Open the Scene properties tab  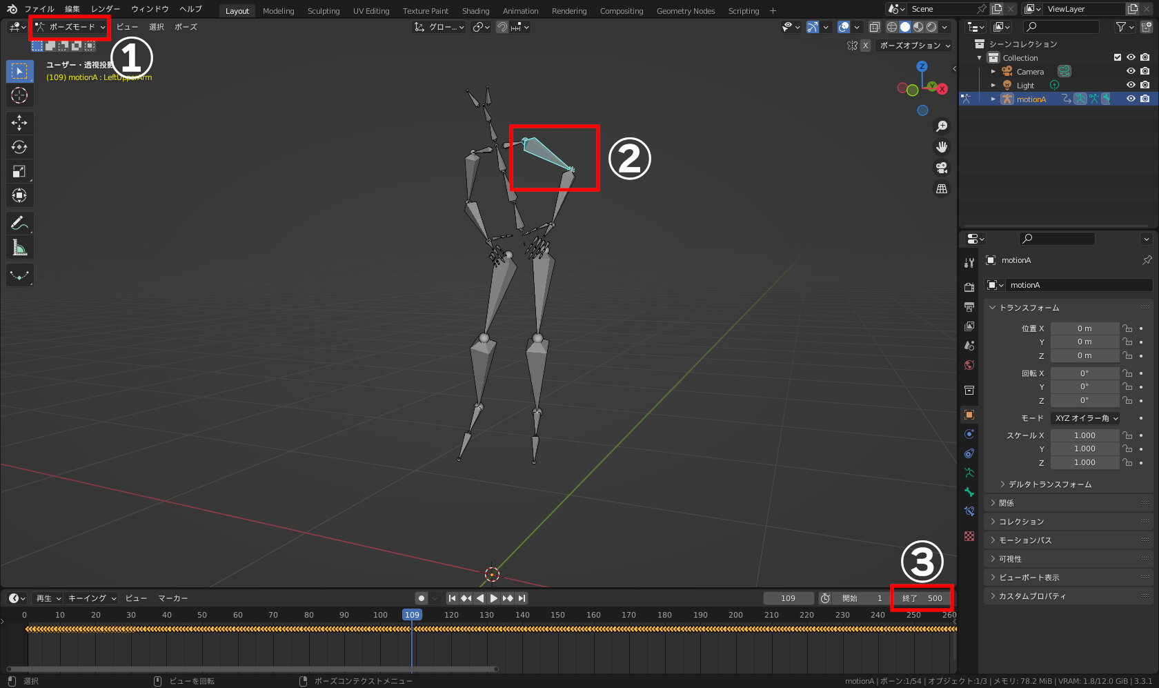coord(969,345)
